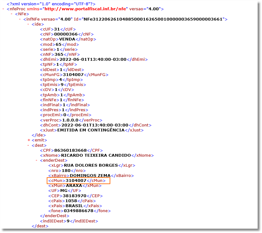262x233 pixels.
Task: Select the nNF value 365
Action: (59, 55)
